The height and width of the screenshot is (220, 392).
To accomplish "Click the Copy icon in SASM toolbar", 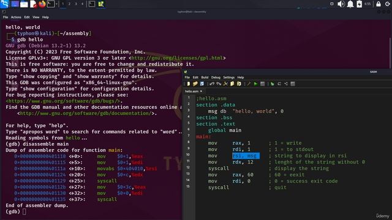I will pos(232,84).
